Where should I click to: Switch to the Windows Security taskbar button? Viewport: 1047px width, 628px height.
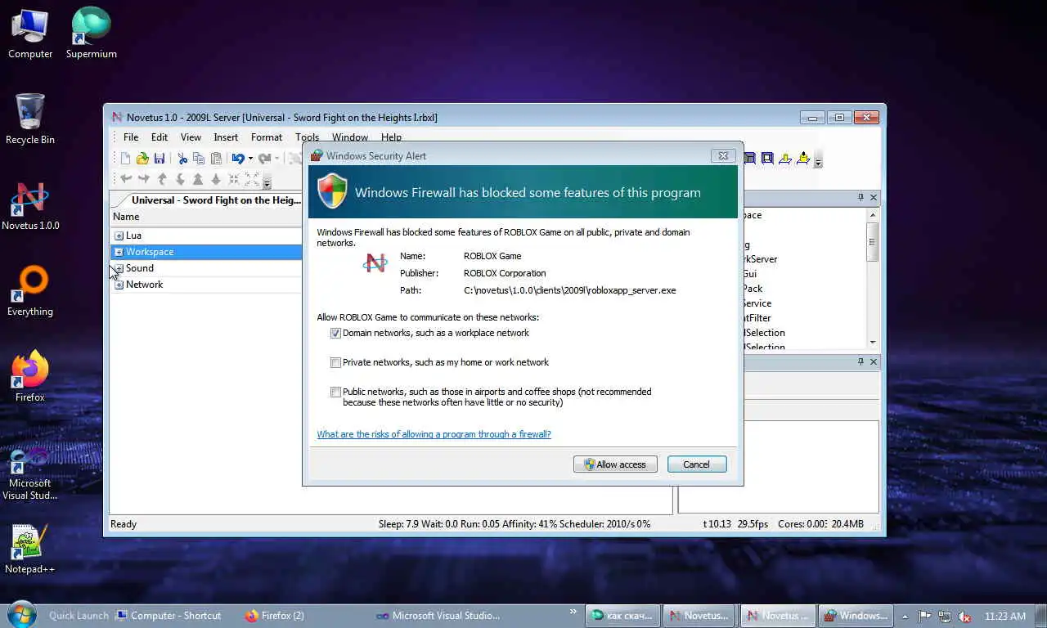click(855, 616)
